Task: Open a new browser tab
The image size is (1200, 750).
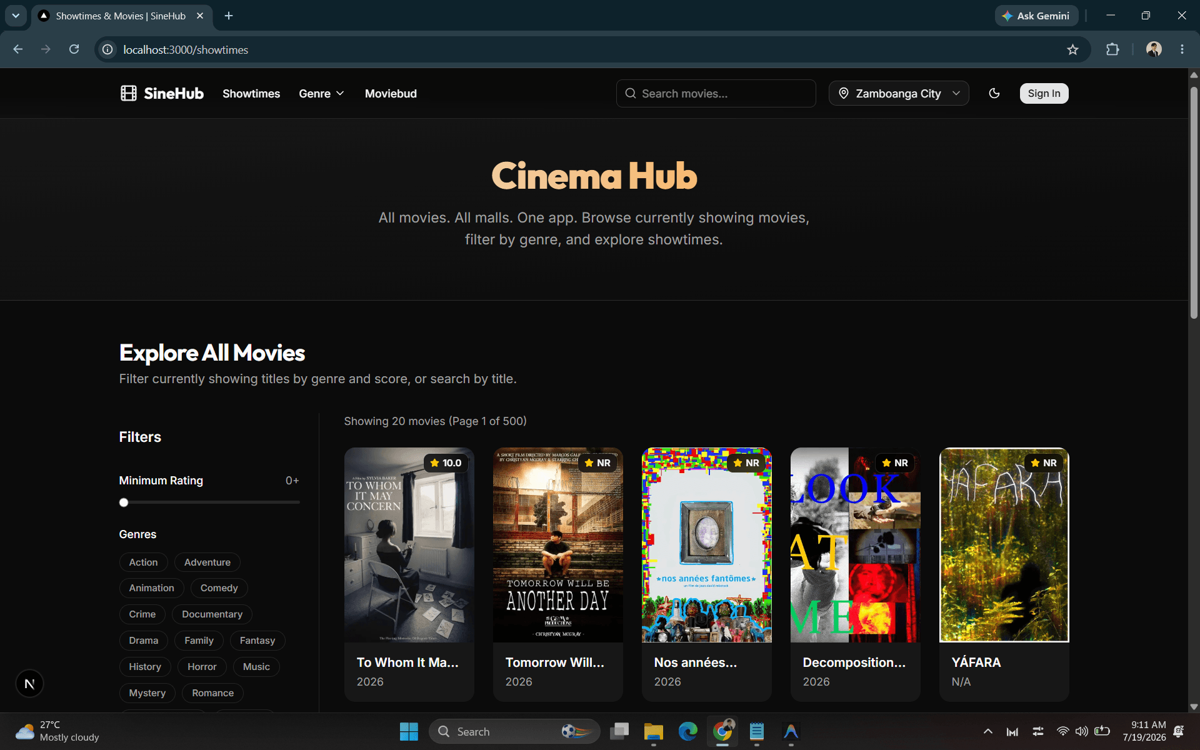Action: point(229,16)
